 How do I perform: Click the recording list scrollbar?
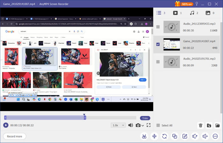[x=221, y=68]
